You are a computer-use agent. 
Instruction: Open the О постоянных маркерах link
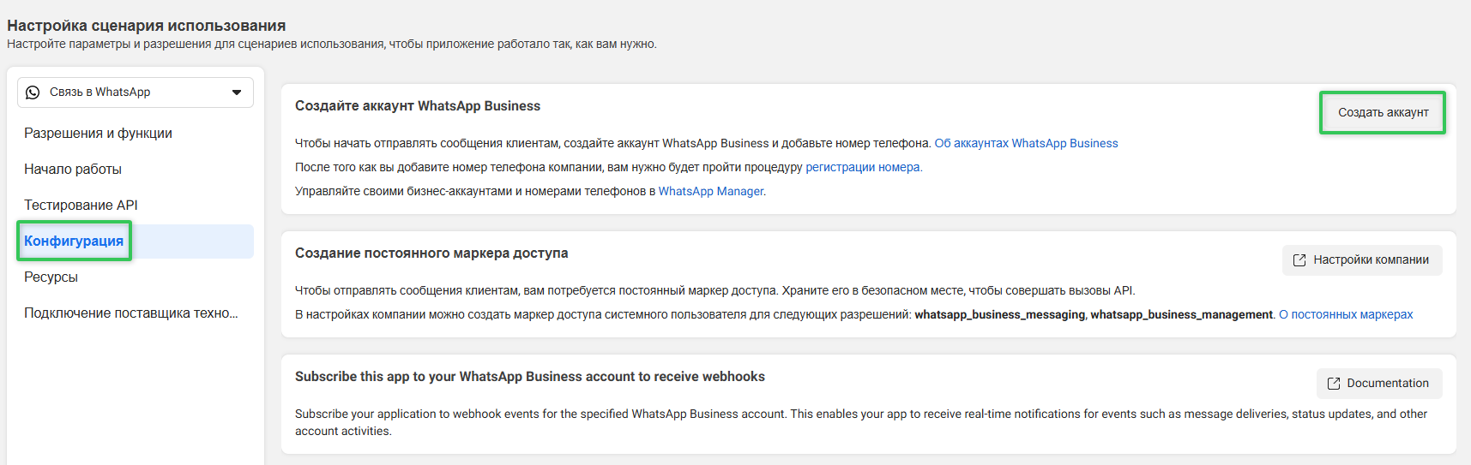coord(1345,315)
